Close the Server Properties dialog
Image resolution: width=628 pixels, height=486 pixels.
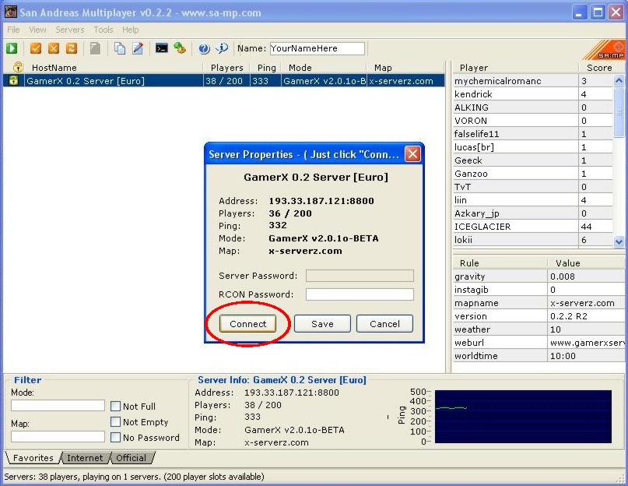(412, 153)
